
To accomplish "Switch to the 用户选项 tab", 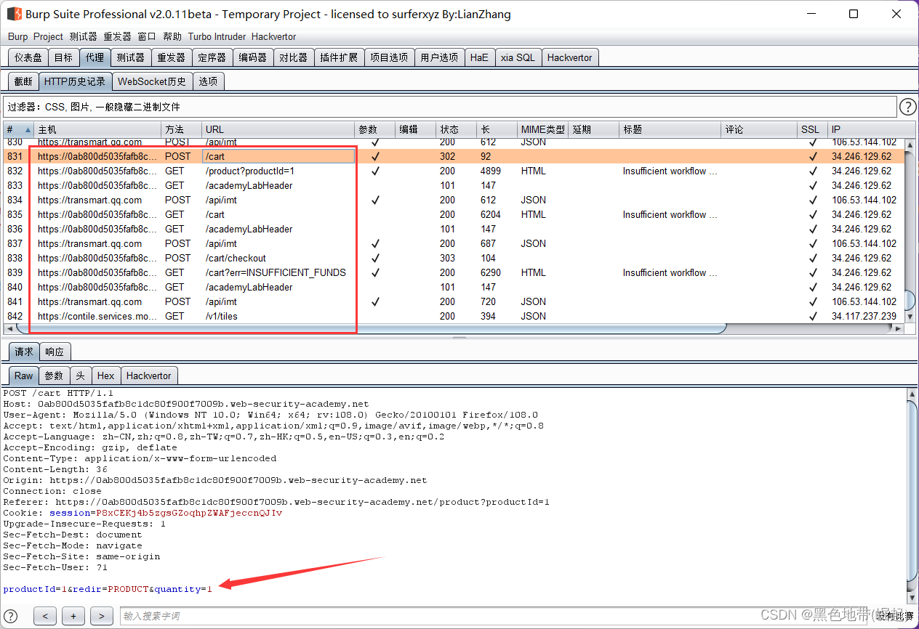I will point(439,57).
